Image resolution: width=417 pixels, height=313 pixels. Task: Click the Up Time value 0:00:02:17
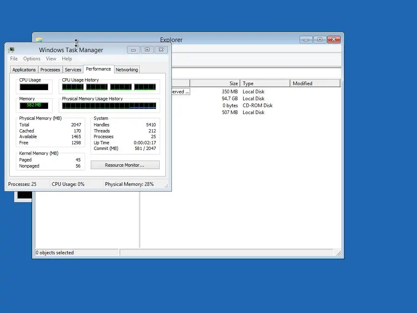[145, 143]
